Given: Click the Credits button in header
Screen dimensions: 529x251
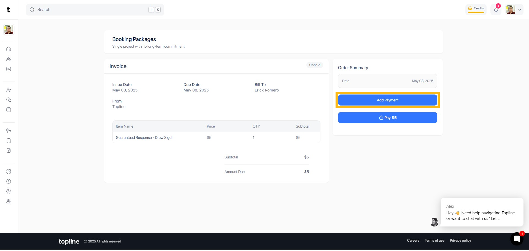Looking at the screenshot, I should 476,9.
